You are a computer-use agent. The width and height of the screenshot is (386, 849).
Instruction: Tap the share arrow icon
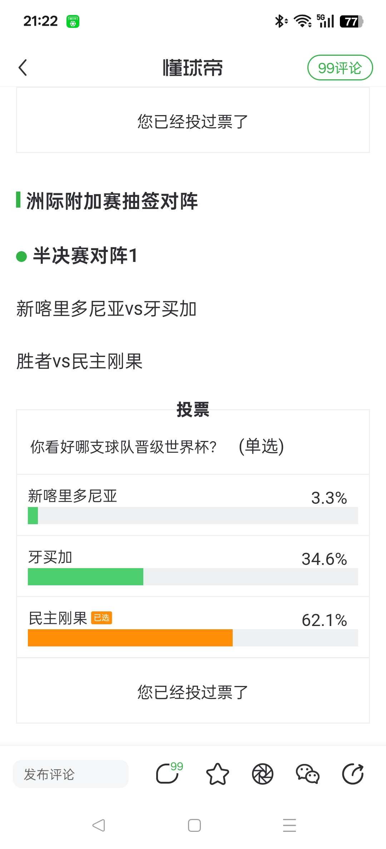coord(353,774)
